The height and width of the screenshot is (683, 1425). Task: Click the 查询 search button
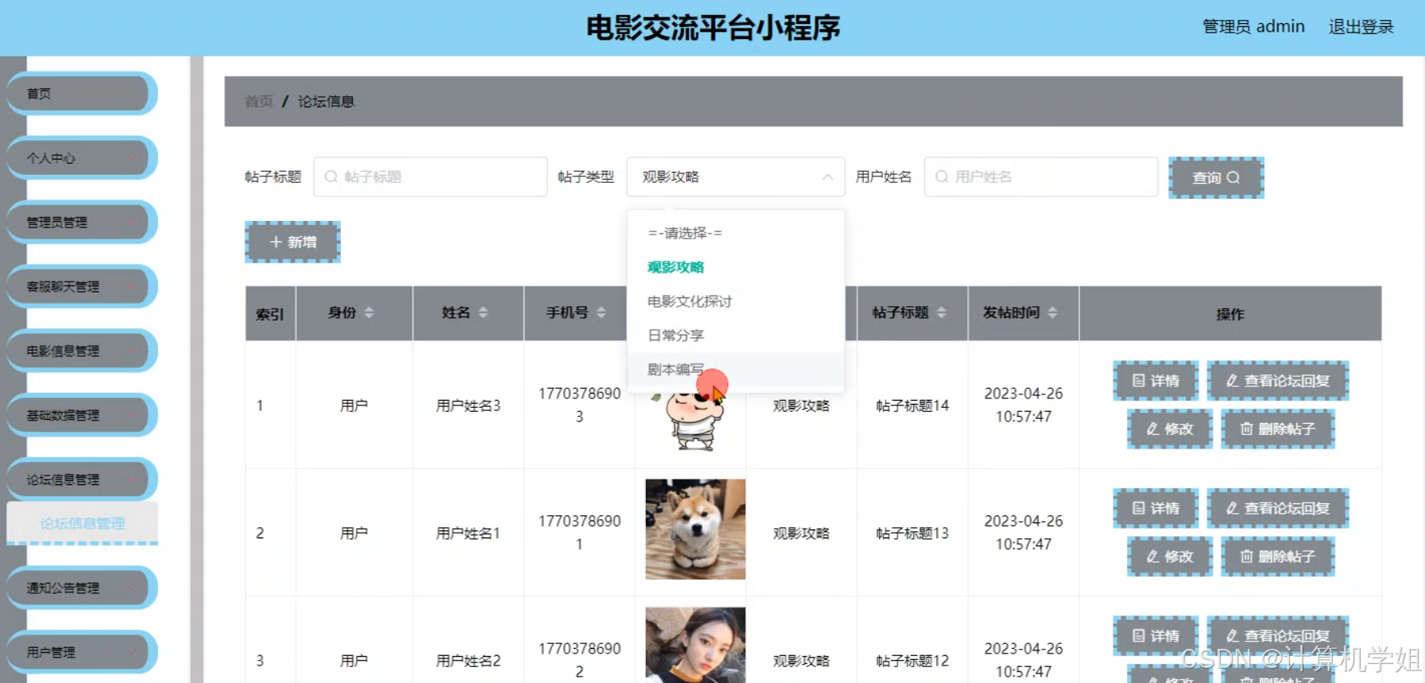[x=1216, y=177]
